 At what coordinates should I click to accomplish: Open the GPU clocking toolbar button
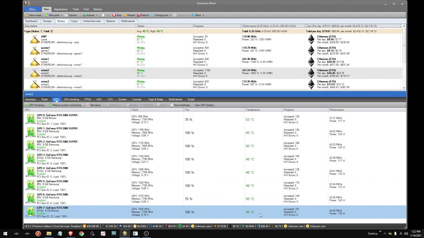(35, 105)
